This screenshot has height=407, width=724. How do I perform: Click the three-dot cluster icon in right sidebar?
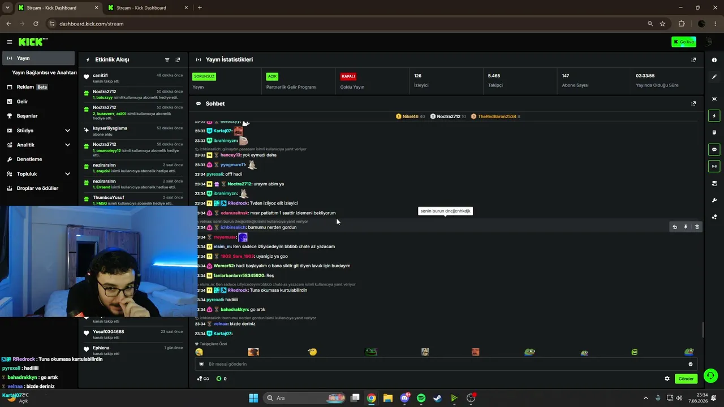pyautogui.click(x=714, y=217)
